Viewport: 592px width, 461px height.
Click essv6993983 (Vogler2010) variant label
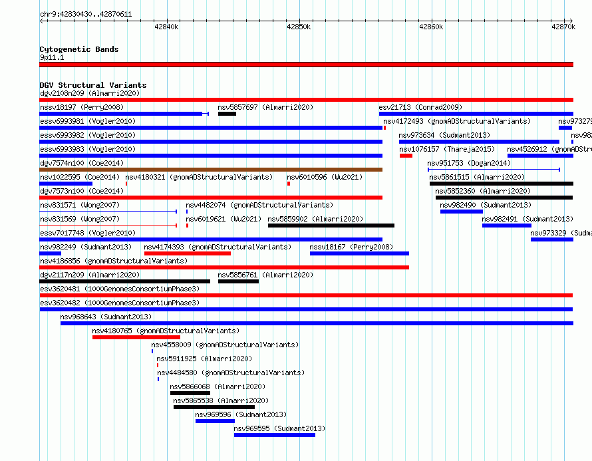tap(88, 149)
